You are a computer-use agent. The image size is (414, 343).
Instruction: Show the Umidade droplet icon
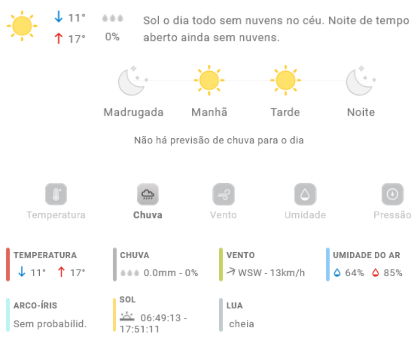[x=305, y=194]
